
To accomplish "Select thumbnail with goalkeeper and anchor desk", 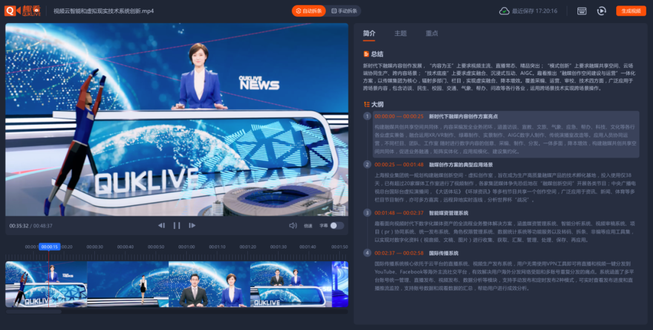I will point(46,284).
